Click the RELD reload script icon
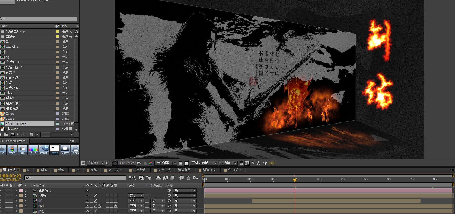The width and height of the screenshot is (455, 214). [75, 150]
